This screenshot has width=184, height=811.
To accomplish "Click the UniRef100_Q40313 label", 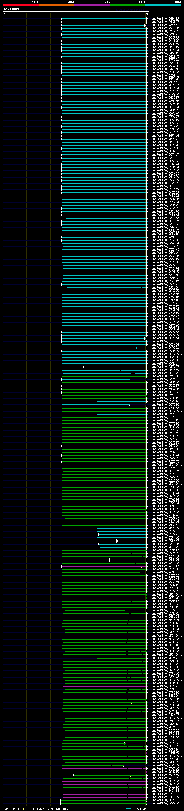I will pyautogui.click(x=165, y=53).
